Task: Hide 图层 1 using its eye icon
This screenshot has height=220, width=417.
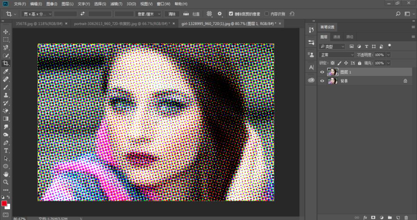Action: [322, 72]
